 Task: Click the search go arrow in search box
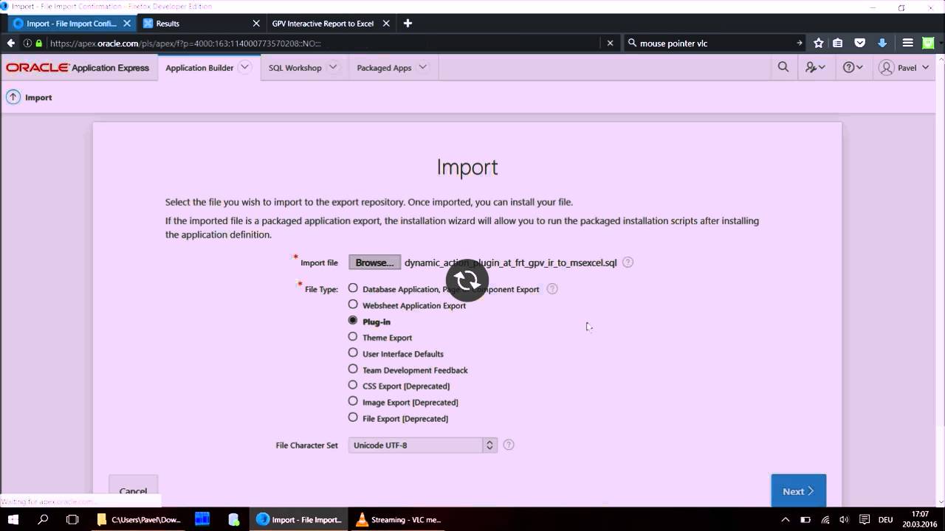tap(800, 43)
